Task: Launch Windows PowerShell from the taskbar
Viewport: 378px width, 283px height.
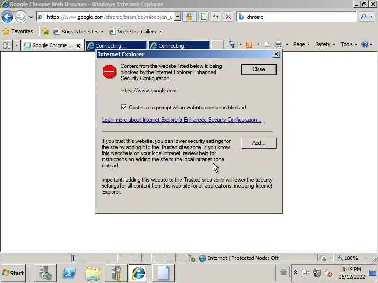Action: (x=69, y=273)
